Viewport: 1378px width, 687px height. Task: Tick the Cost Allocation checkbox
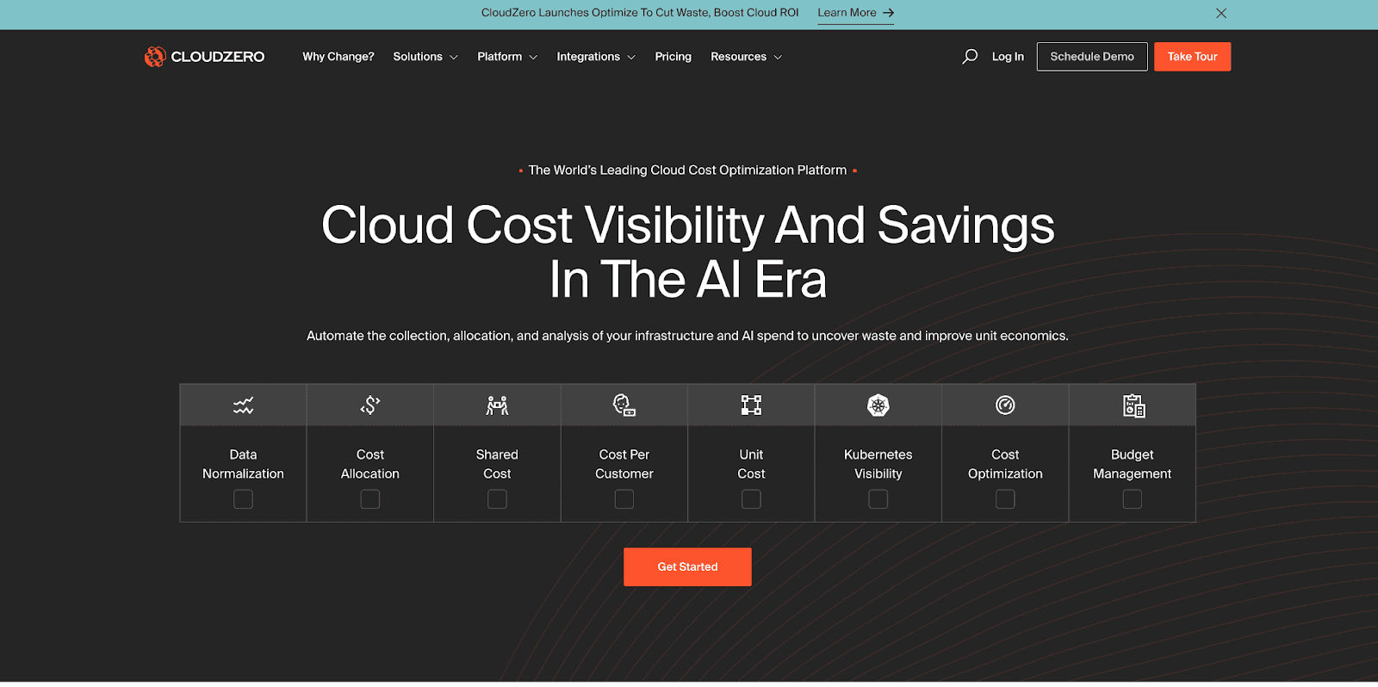click(x=370, y=499)
